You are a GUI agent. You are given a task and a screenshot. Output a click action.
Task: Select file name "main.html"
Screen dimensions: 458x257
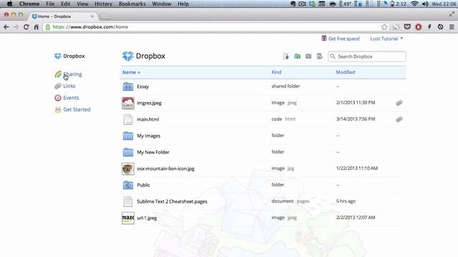[x=148, y=119]
